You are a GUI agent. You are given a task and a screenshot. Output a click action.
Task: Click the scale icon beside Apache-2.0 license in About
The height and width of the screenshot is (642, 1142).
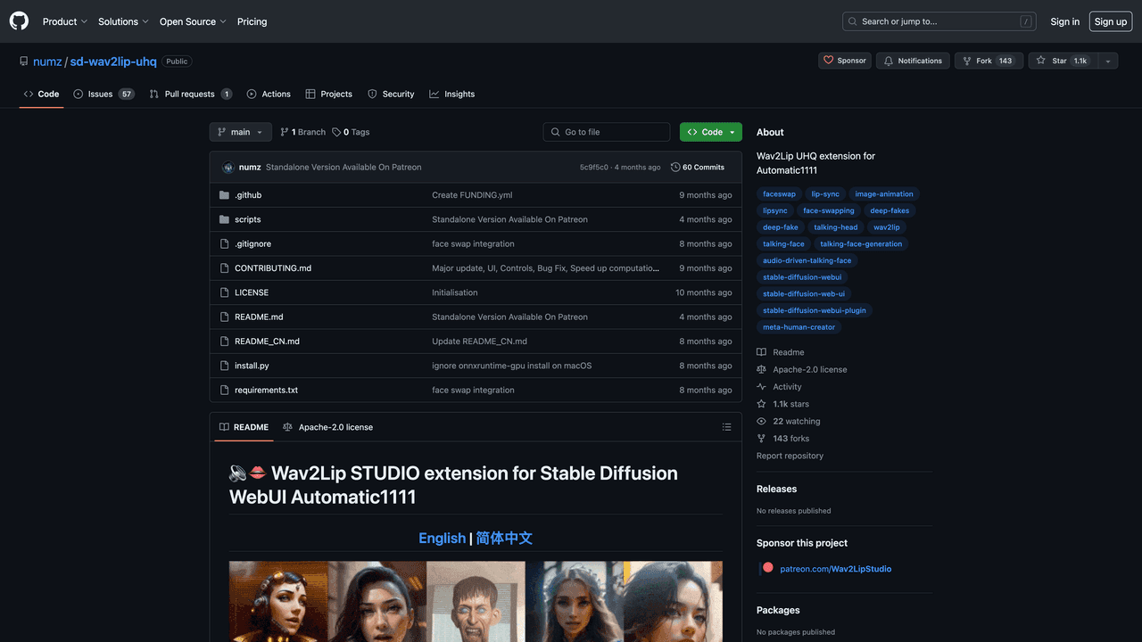[761, 369]
